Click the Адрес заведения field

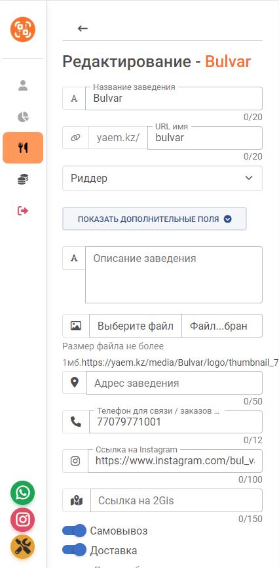[x=175, y=383]
